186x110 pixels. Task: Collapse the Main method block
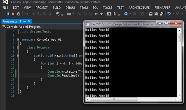tap(18, 55)
